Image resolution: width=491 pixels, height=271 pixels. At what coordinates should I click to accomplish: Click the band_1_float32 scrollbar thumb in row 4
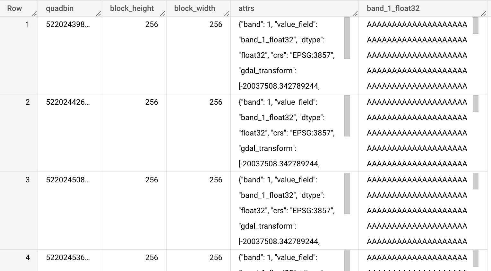coord(476,259)
